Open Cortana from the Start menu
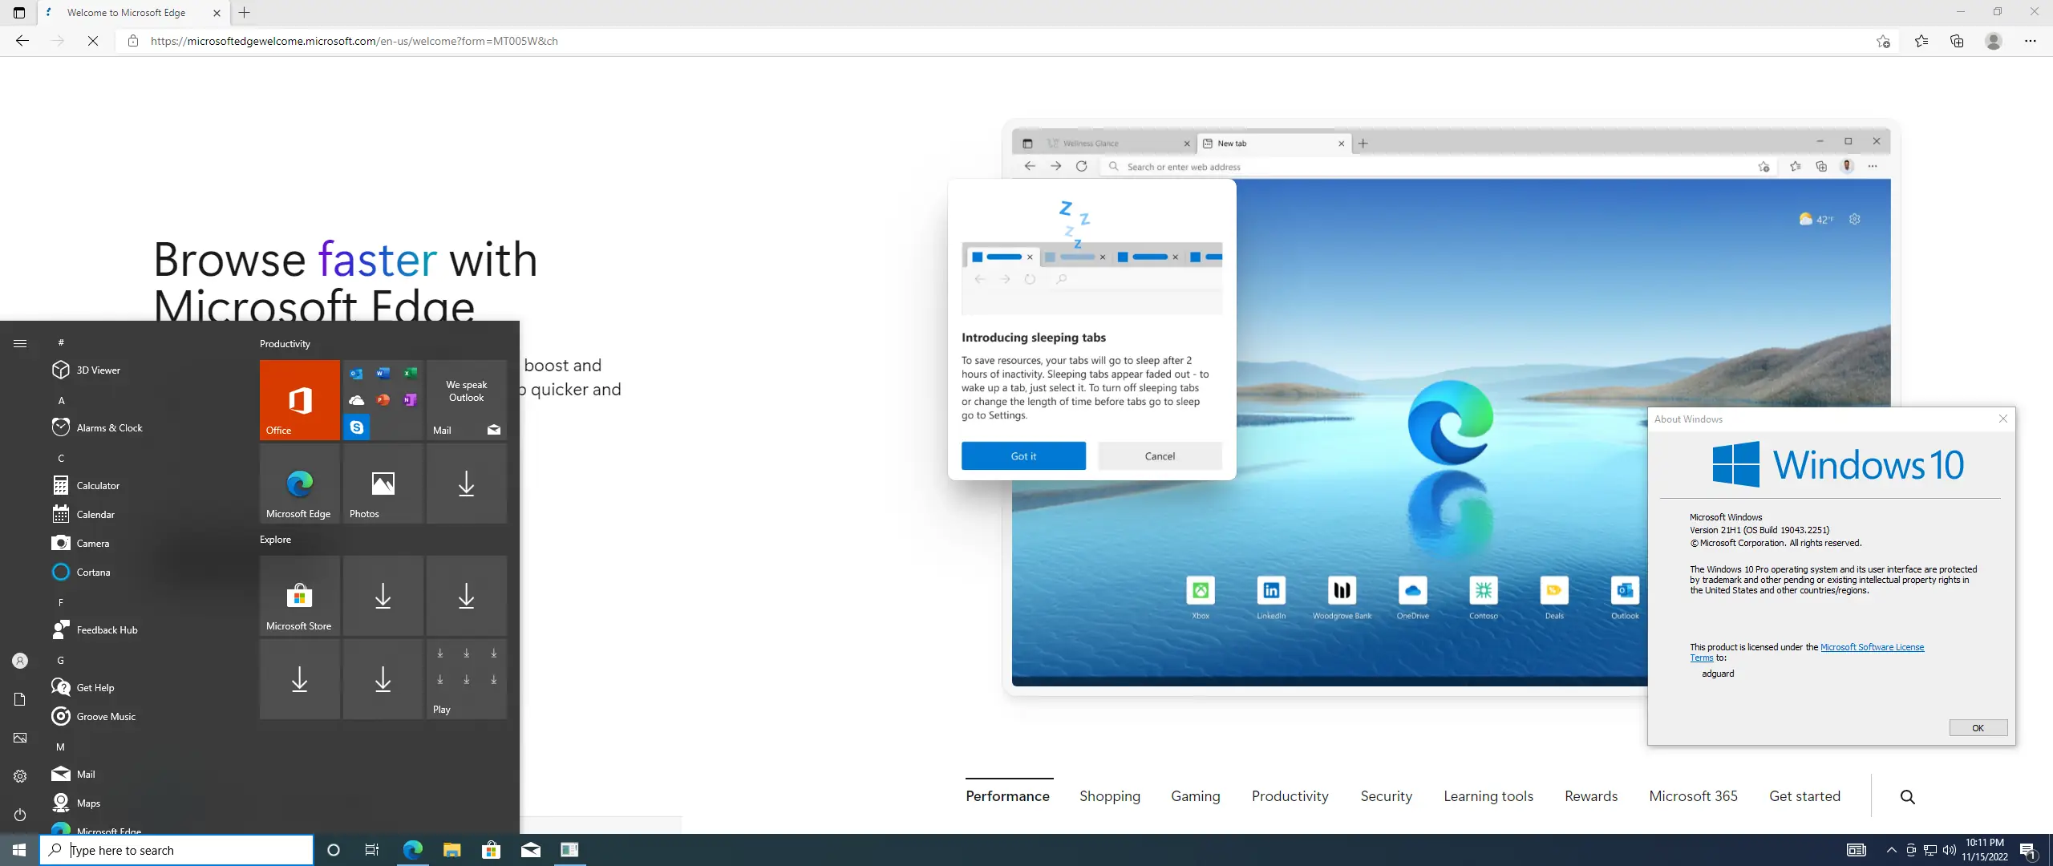The width and height of the screenshot is (2053, 866). (x=92, y=572)
